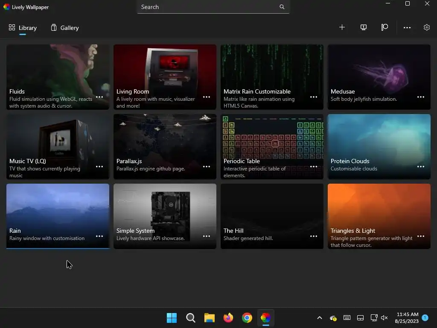The height and width of the screenshot is (328, 437).
Task: Click Lively Wallpaper taskbar icon
Action: (265, 318)
